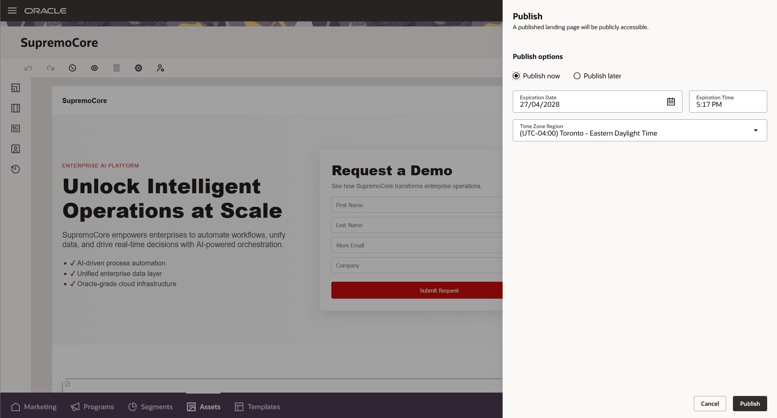Select the Publish later radio button
Image resolution: width=777 pixels, height=418 pixels.
pyautogui.click(x=577, y=76)
